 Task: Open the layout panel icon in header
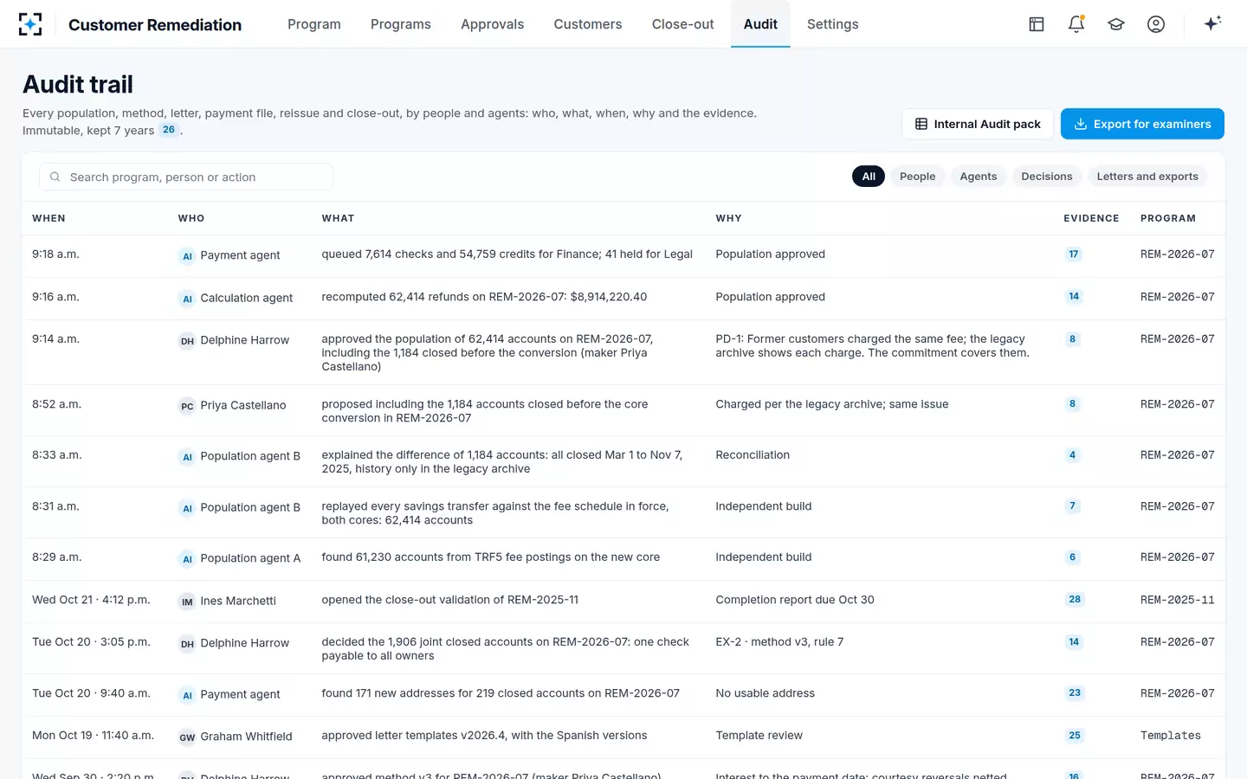[1037, 24]
